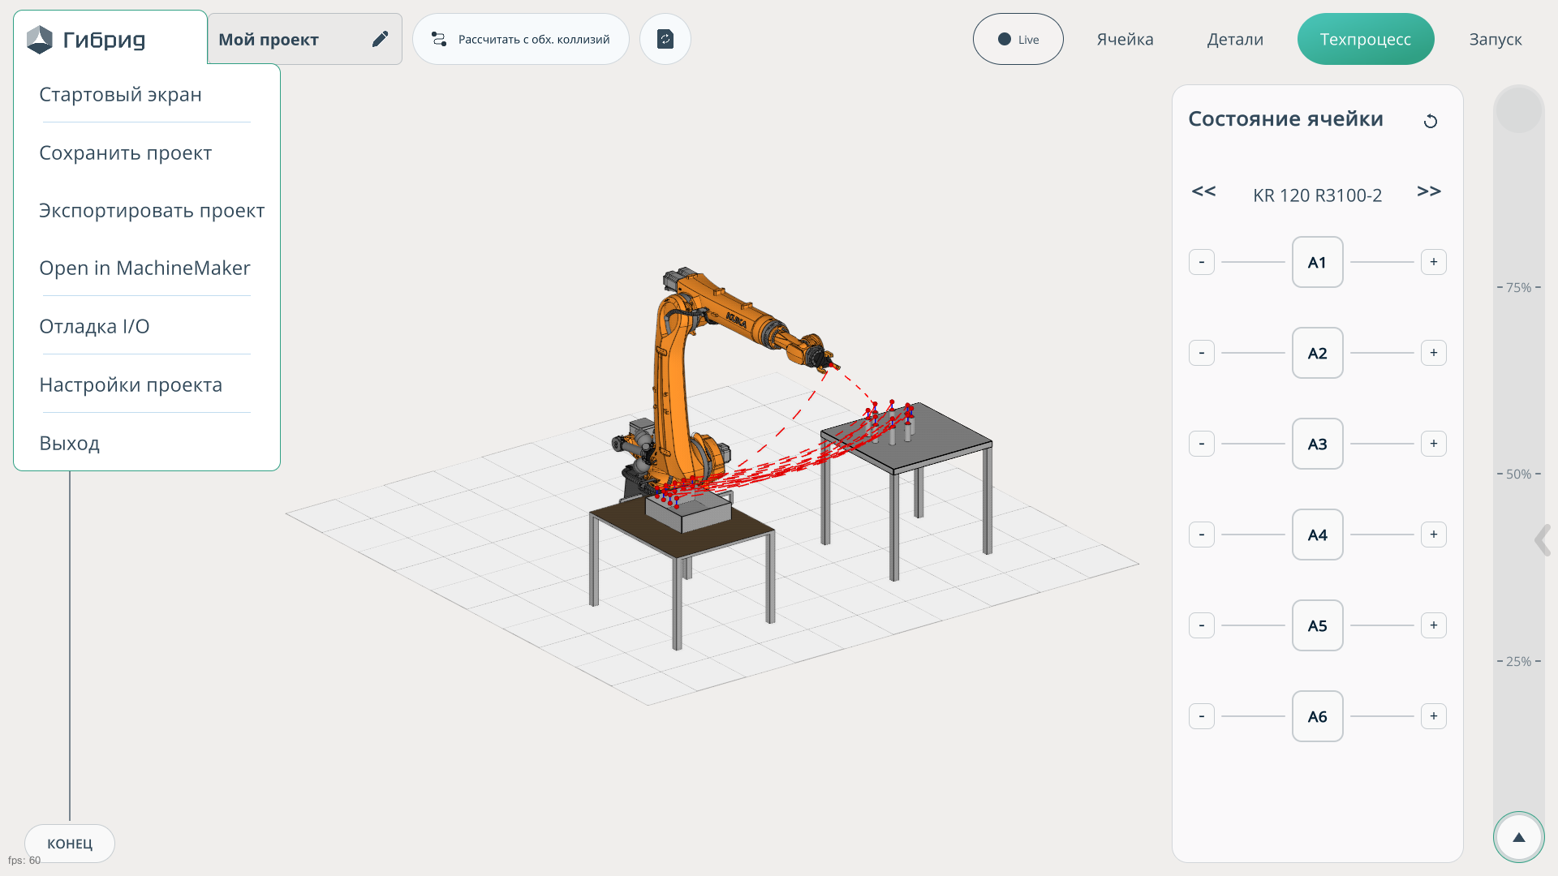This screenshot has width=1558, height=876.
Task: Click the КОНЕЦ button
Action: (x=70, y=844)
